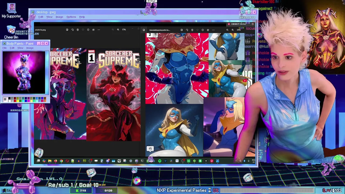Open the Help menu in desktop - jpeg
The width and height of the screenshot is (345, 194).
click(x=82, y=17)
